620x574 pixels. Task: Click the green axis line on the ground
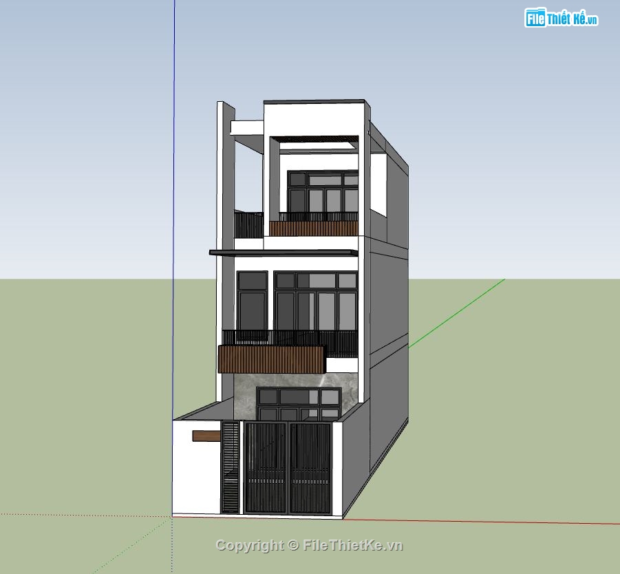click(x=457, y=314)
